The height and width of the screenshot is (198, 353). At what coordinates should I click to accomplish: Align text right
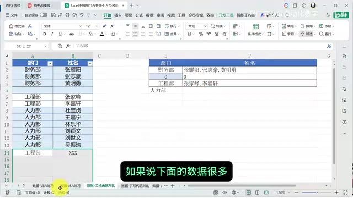tap(143, 34)
